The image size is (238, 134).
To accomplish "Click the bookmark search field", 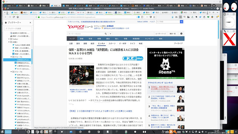I will [x=18, y=28].
